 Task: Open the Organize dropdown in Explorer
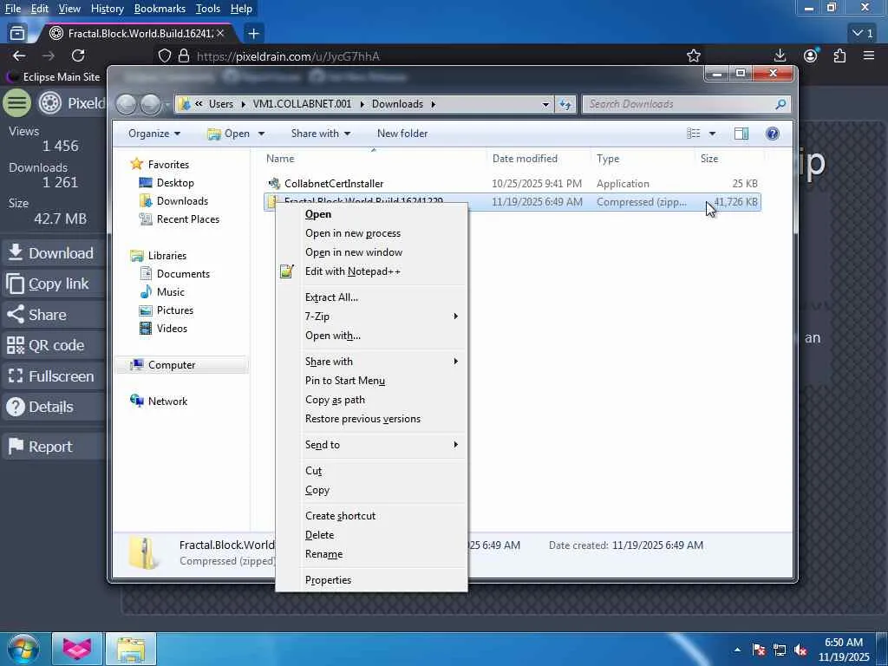tap(154, 134)
